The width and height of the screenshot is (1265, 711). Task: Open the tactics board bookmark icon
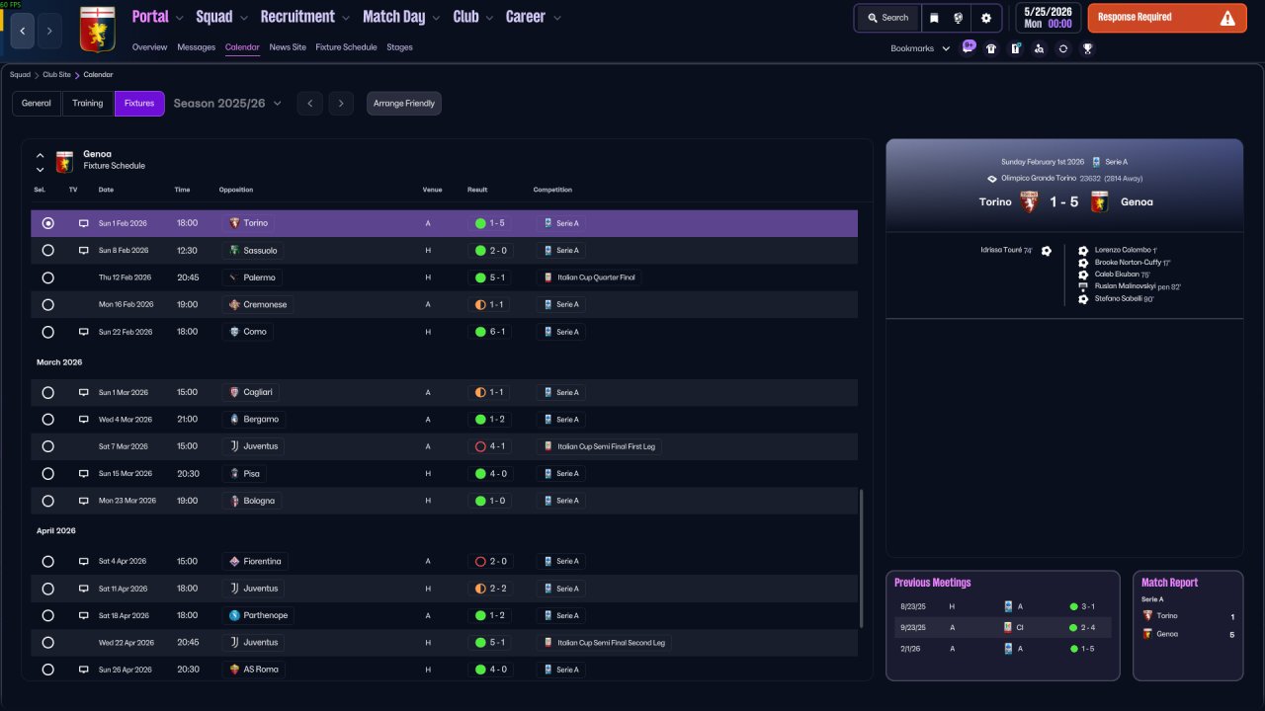click(1015, 48)
